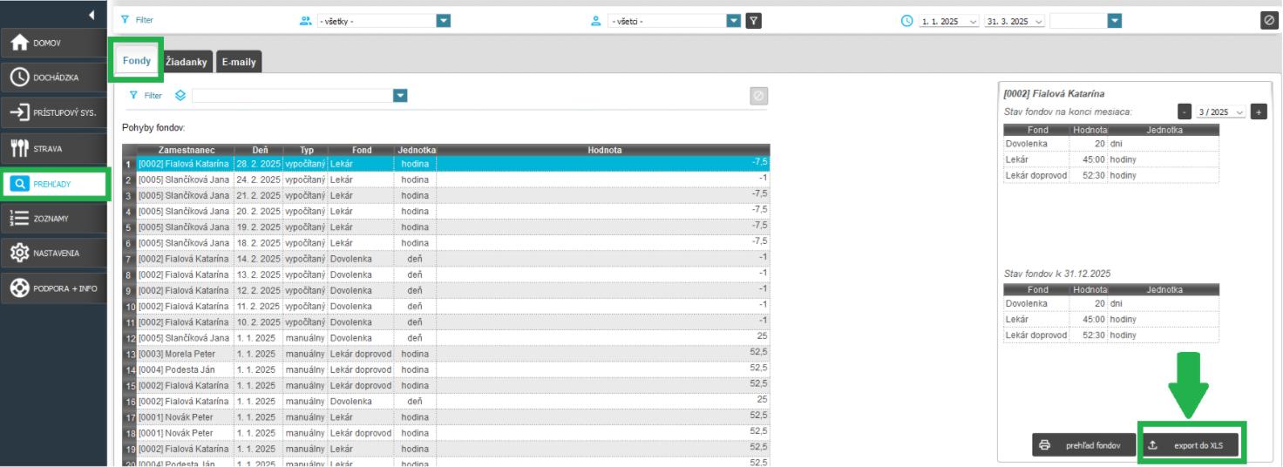Open the fund filter dropdown above the table
The height and width of the screenshot is (467, 1283).
[400, 96]
